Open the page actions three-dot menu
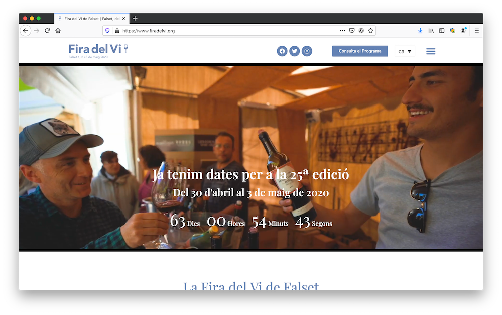The image size is (502, 315). click(342, 31)
